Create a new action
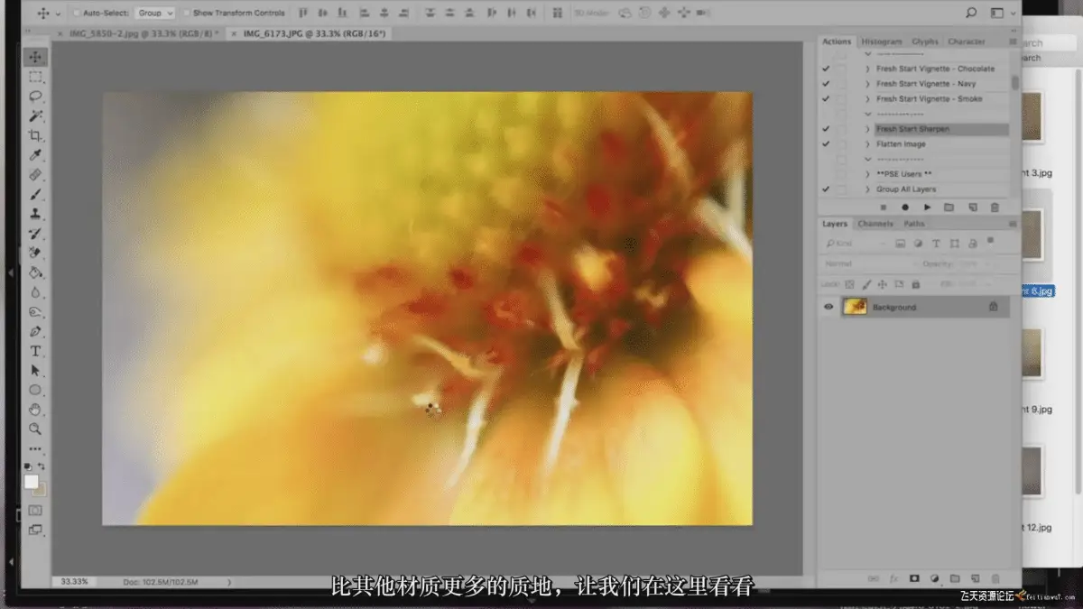 click(973, 208)
